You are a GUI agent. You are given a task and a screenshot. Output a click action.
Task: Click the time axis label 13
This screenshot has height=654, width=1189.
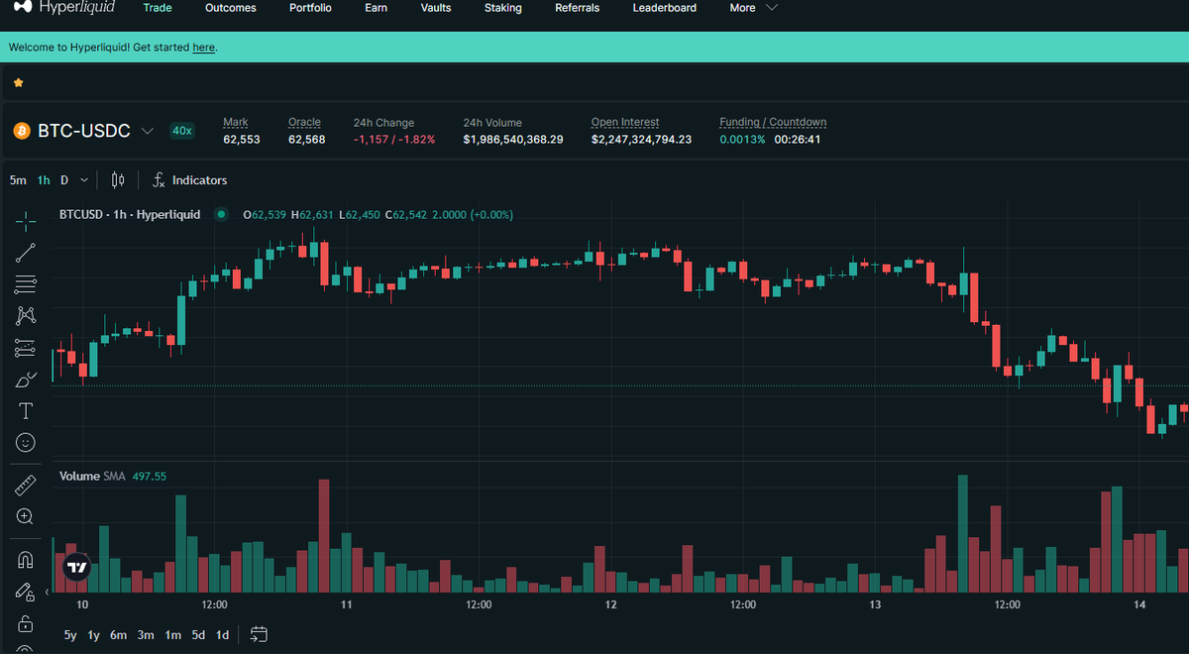875,604
